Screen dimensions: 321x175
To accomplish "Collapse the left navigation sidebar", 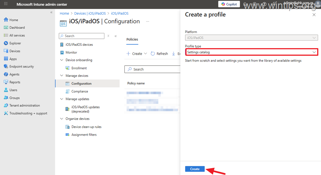I will tap(51, 12).
